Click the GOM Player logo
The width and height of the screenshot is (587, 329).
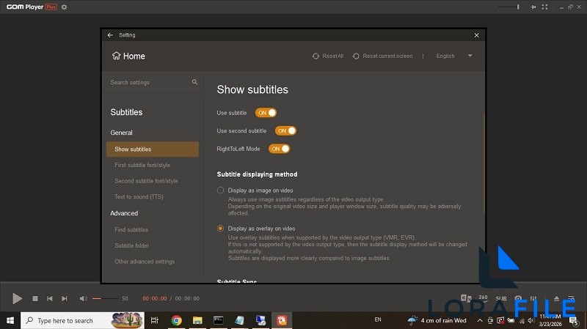point(32,7)
